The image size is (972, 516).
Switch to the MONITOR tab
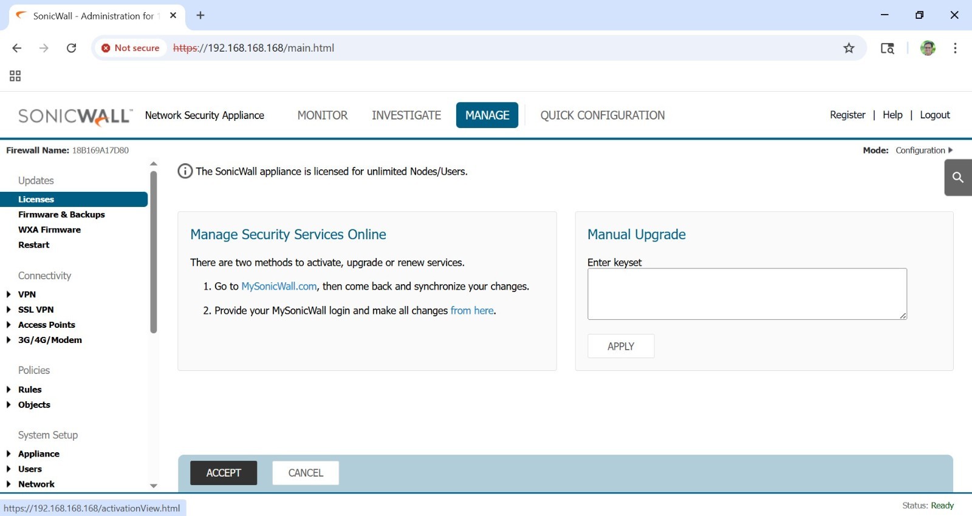(x=323, y=115)
